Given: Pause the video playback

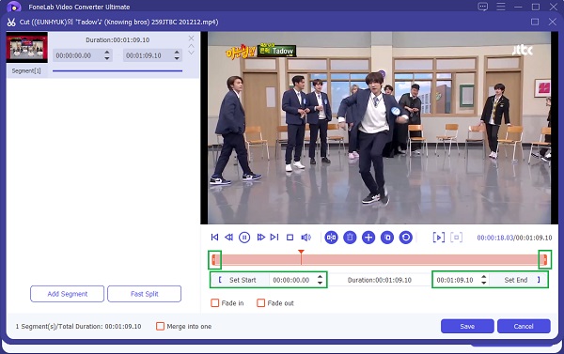Looking at the screenshot, I should (244, 238).
